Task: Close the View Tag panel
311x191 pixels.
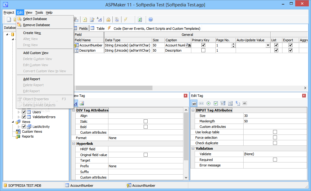Action: (186, 96)
